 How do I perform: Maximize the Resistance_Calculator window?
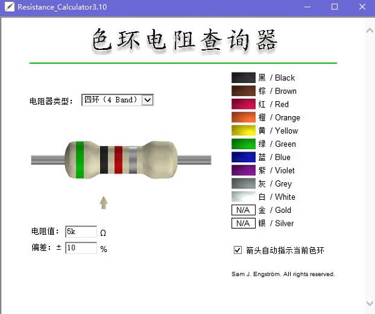tap(334, 7)
